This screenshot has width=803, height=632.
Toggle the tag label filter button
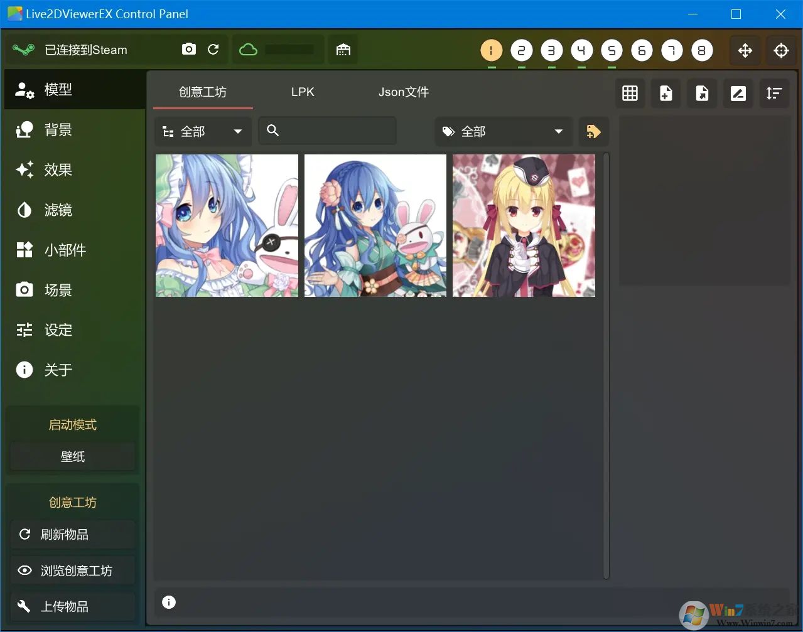point(593,131)
